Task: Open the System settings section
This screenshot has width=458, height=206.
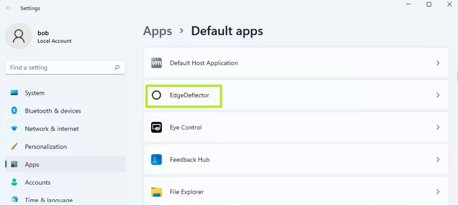Action: [34, 93]
